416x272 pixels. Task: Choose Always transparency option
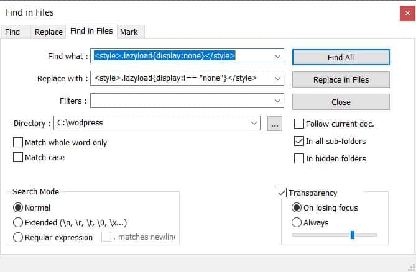[x=297, y=222]
